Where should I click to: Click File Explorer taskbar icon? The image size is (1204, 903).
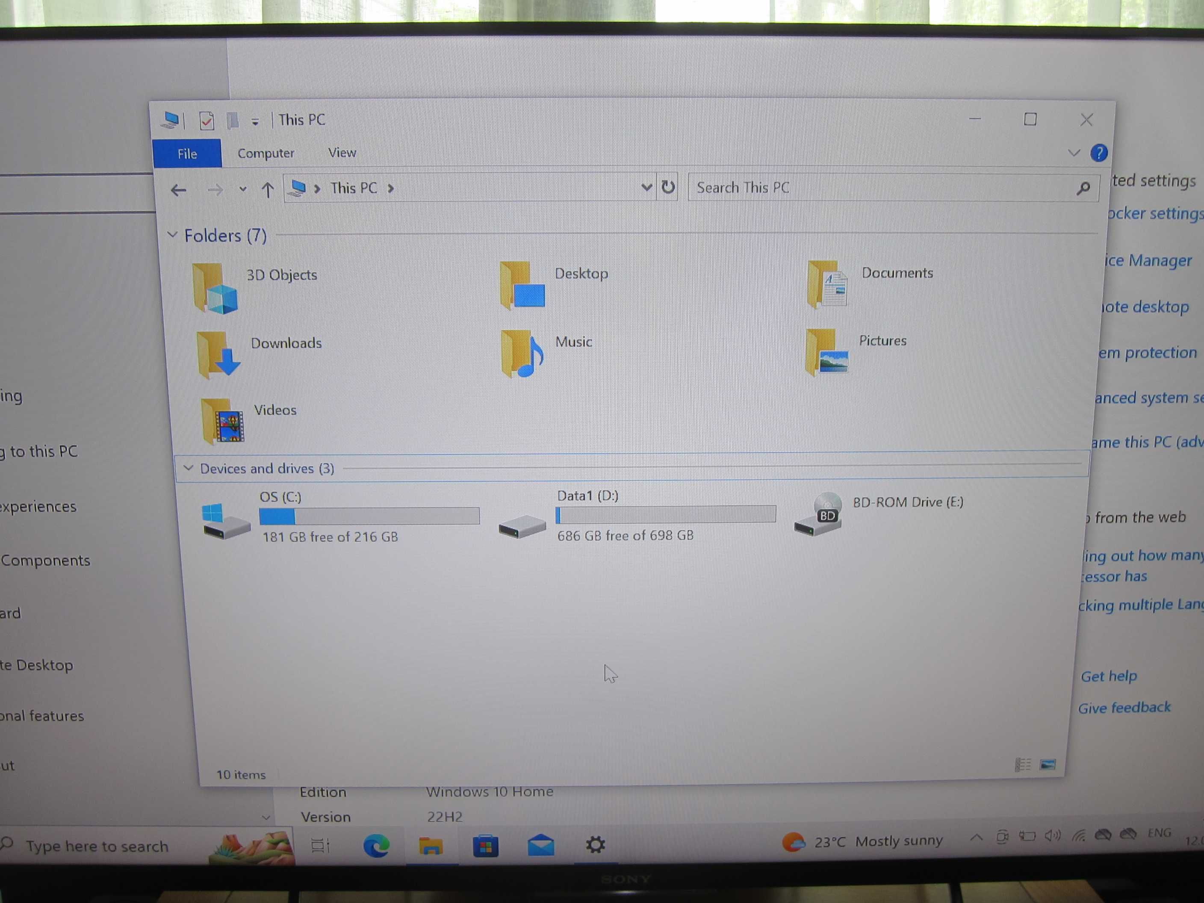431,846
